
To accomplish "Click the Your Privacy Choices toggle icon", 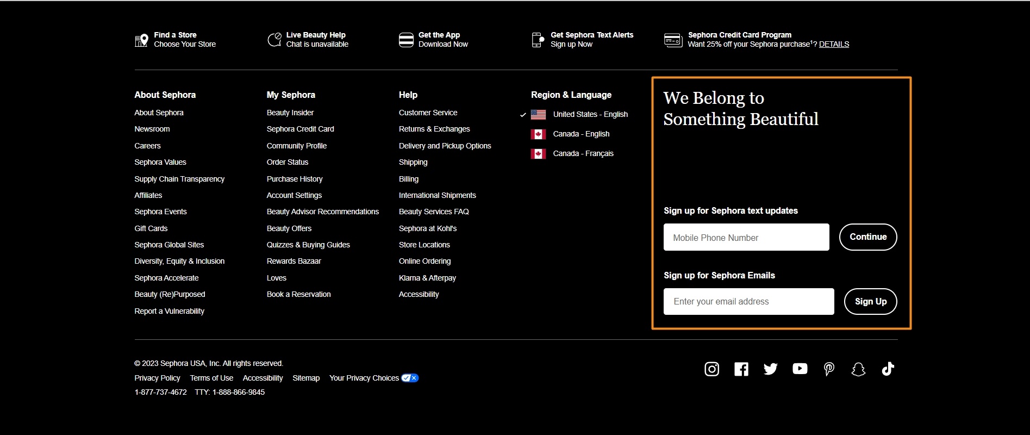I will [x=410, y=378].
